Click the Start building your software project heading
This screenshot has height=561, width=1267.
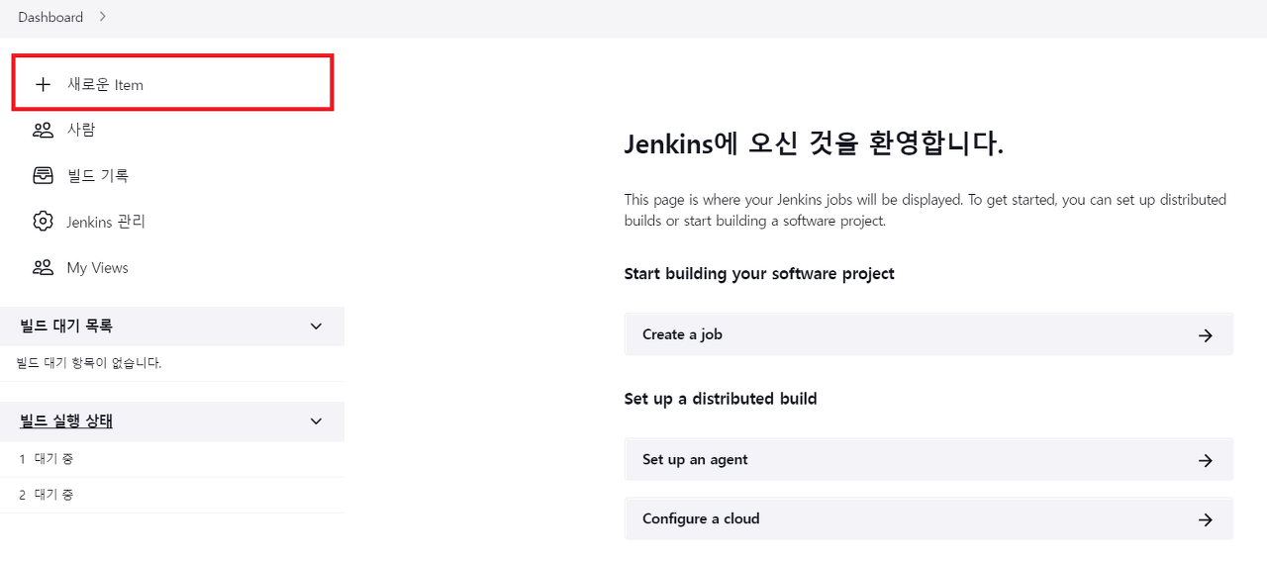(759, 273)
